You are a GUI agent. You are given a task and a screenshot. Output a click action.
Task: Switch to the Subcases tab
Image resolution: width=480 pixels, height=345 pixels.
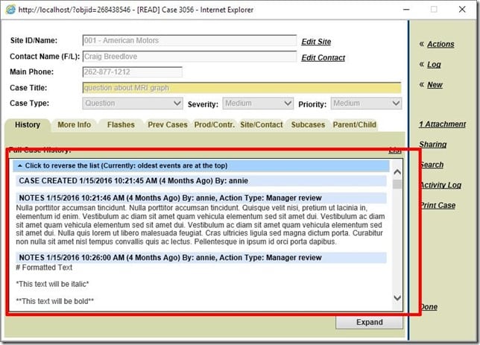308,125
